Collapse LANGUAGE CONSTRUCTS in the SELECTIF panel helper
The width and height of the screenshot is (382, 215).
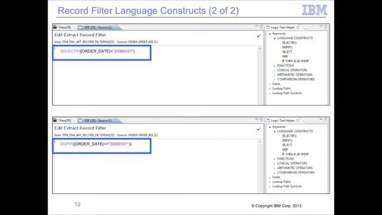[275, 38]
